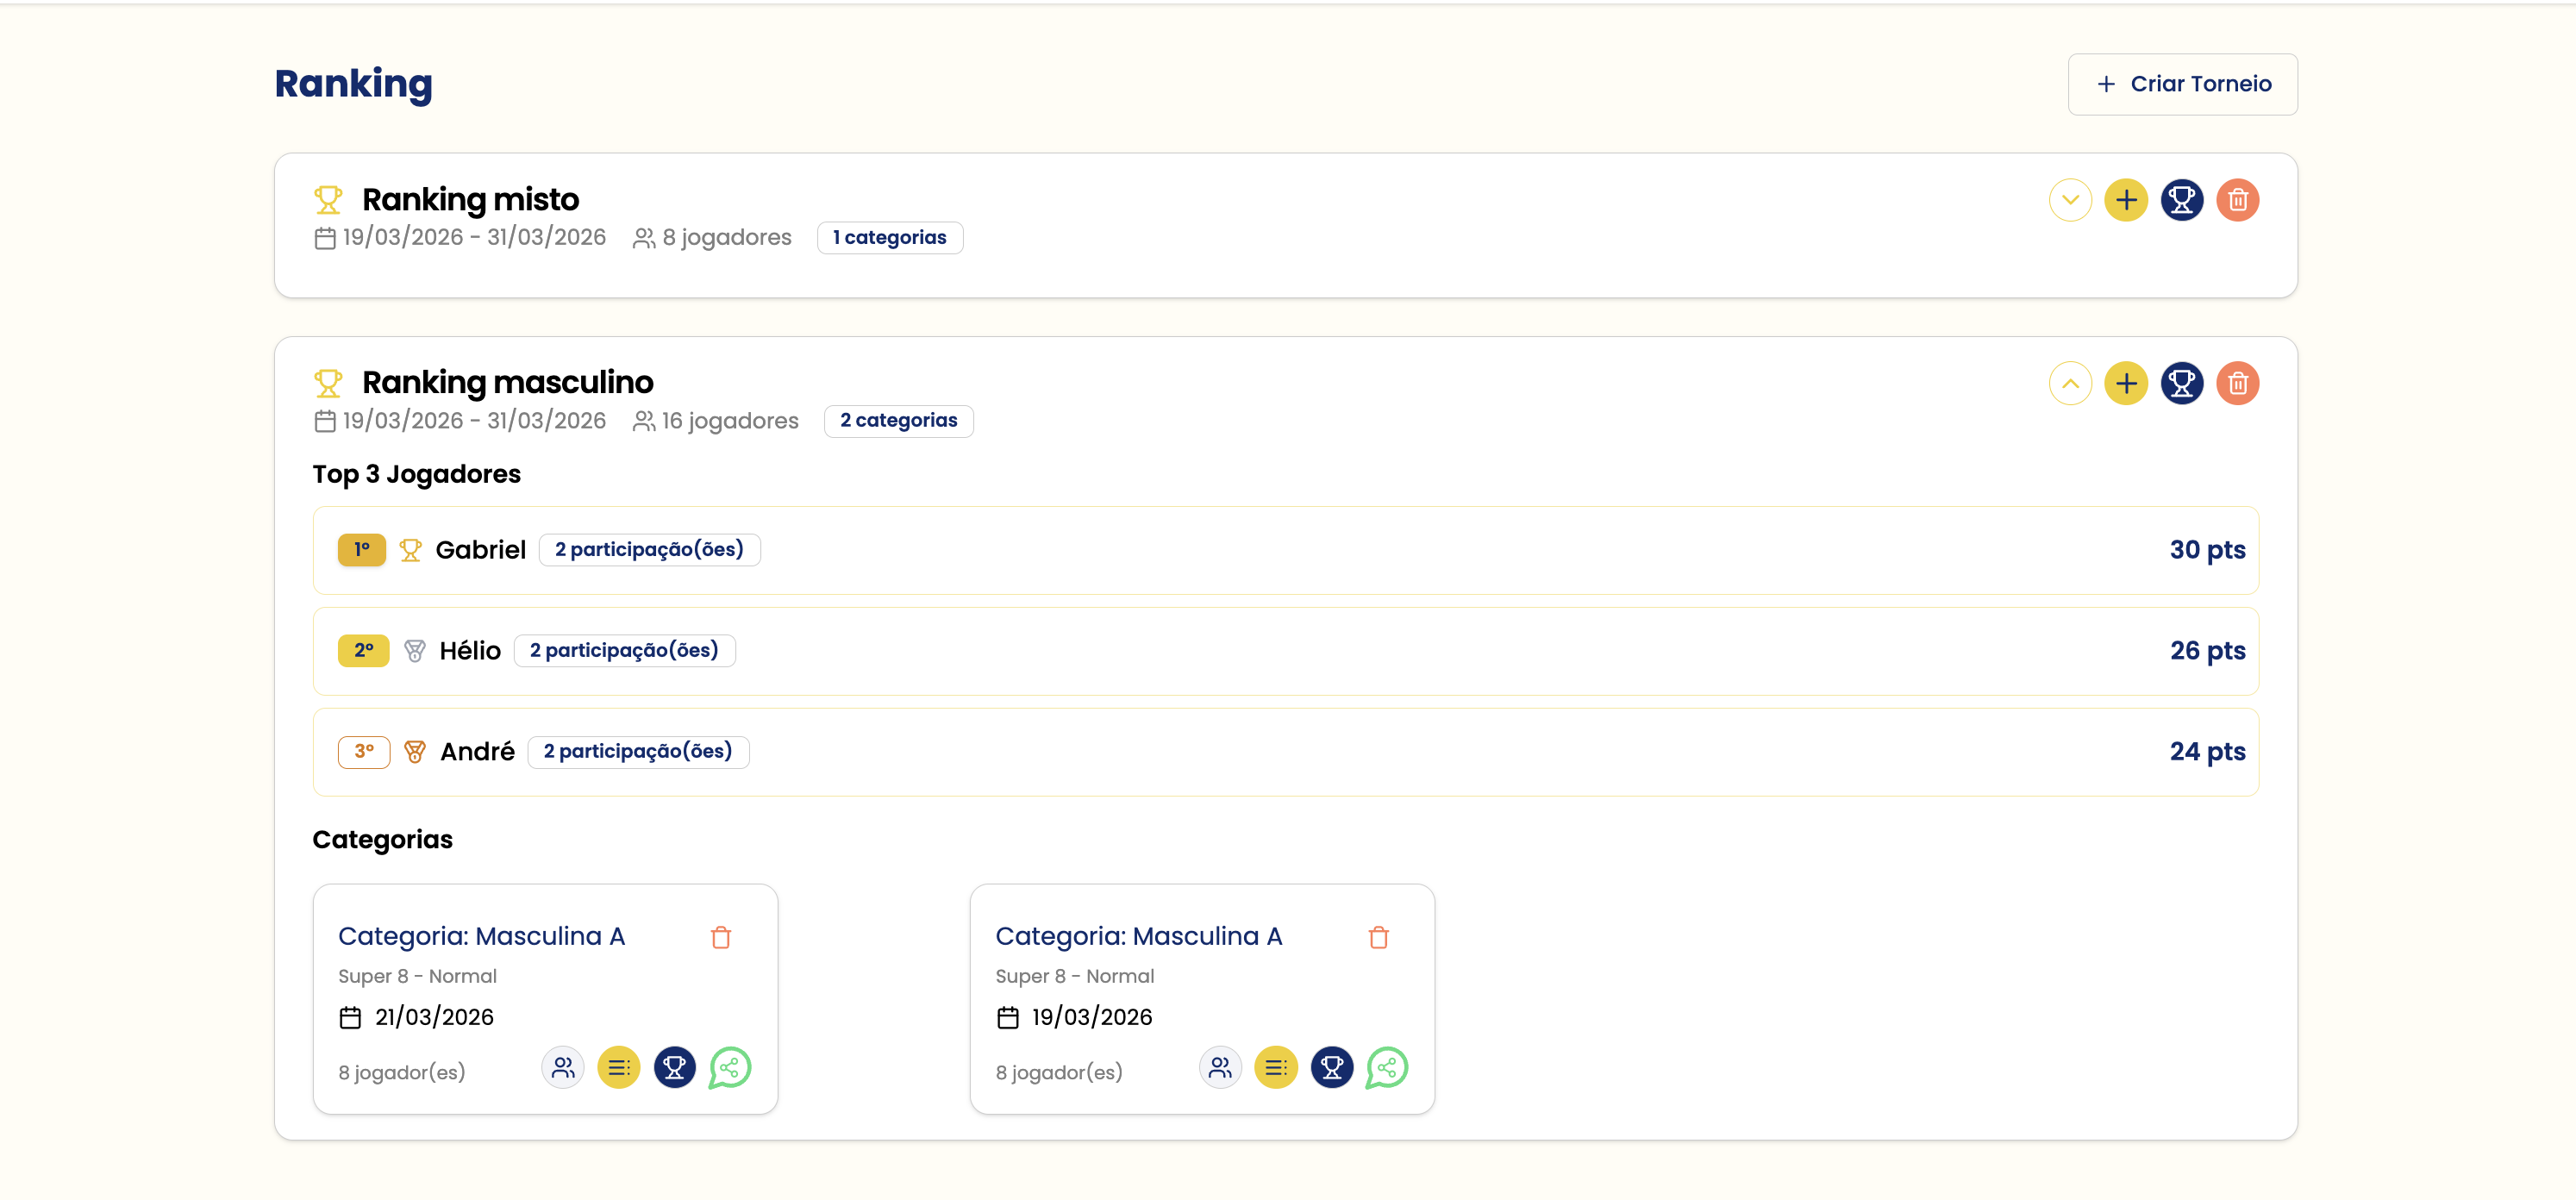
Task: Click the 1 categorias badge on Ranking misto
Action: 889,237
